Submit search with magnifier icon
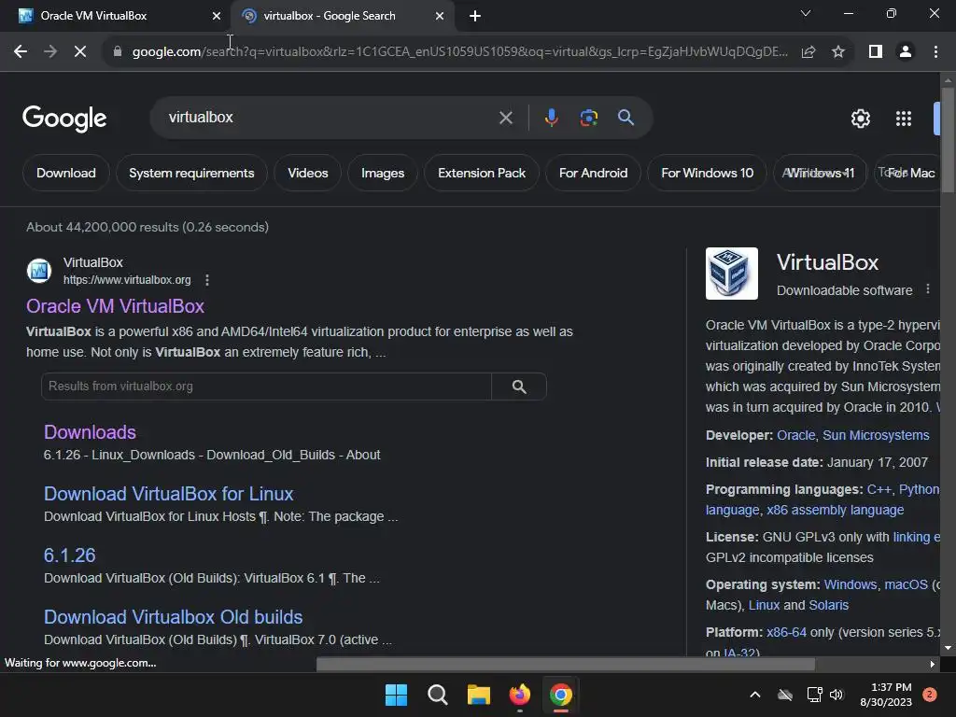 (x=626, y=118)
